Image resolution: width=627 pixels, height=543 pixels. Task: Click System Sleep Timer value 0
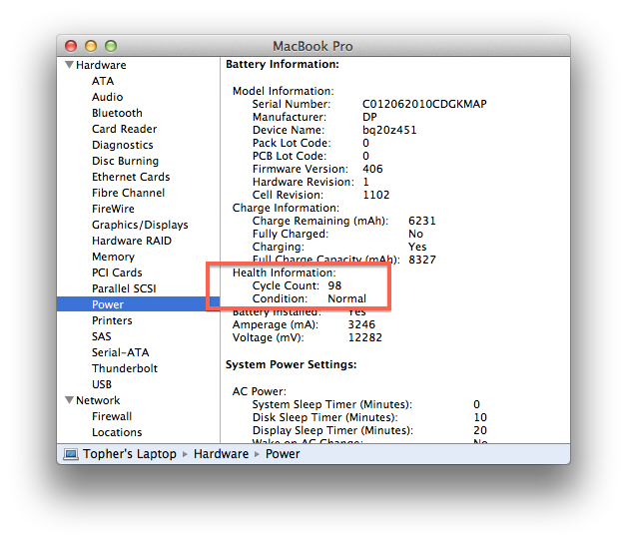tap(476, 404)
